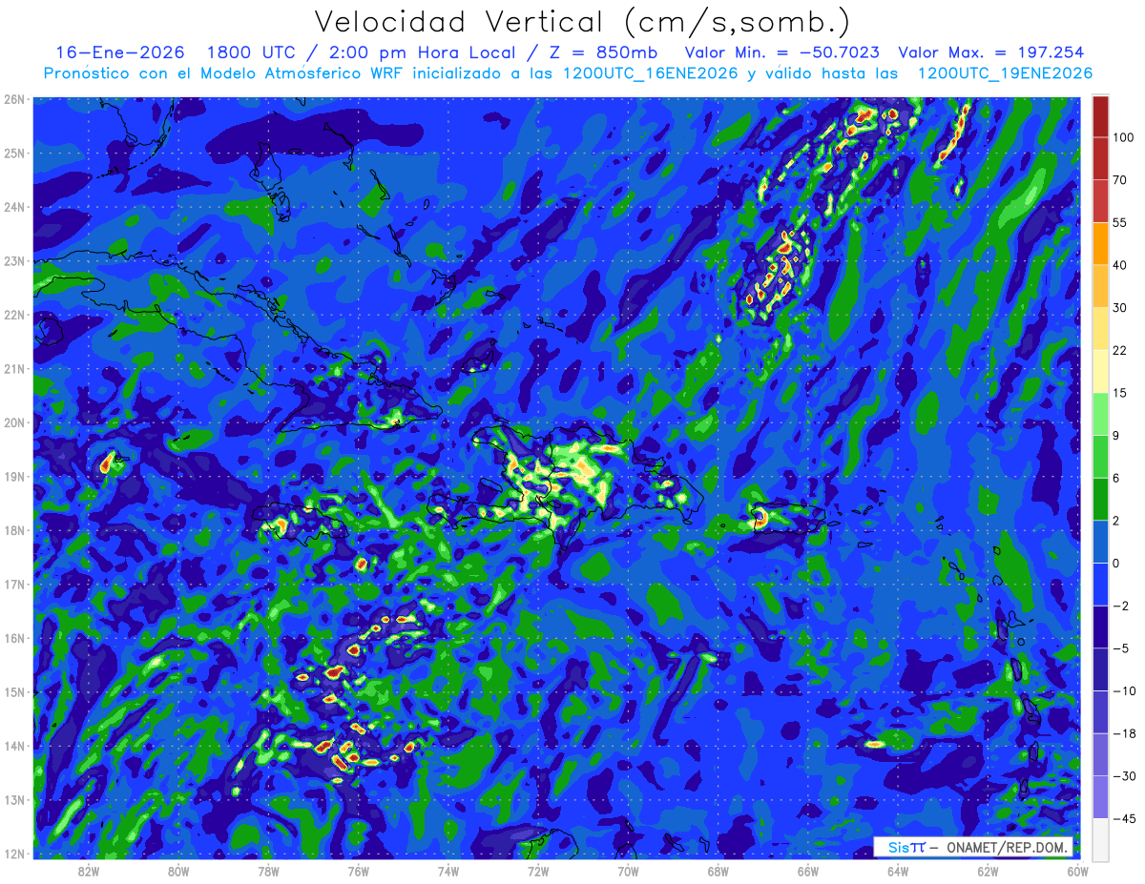Click 'Valor Max. = 197.254' text
This screenshot has height=884, width=1145.
pos(990,52)
